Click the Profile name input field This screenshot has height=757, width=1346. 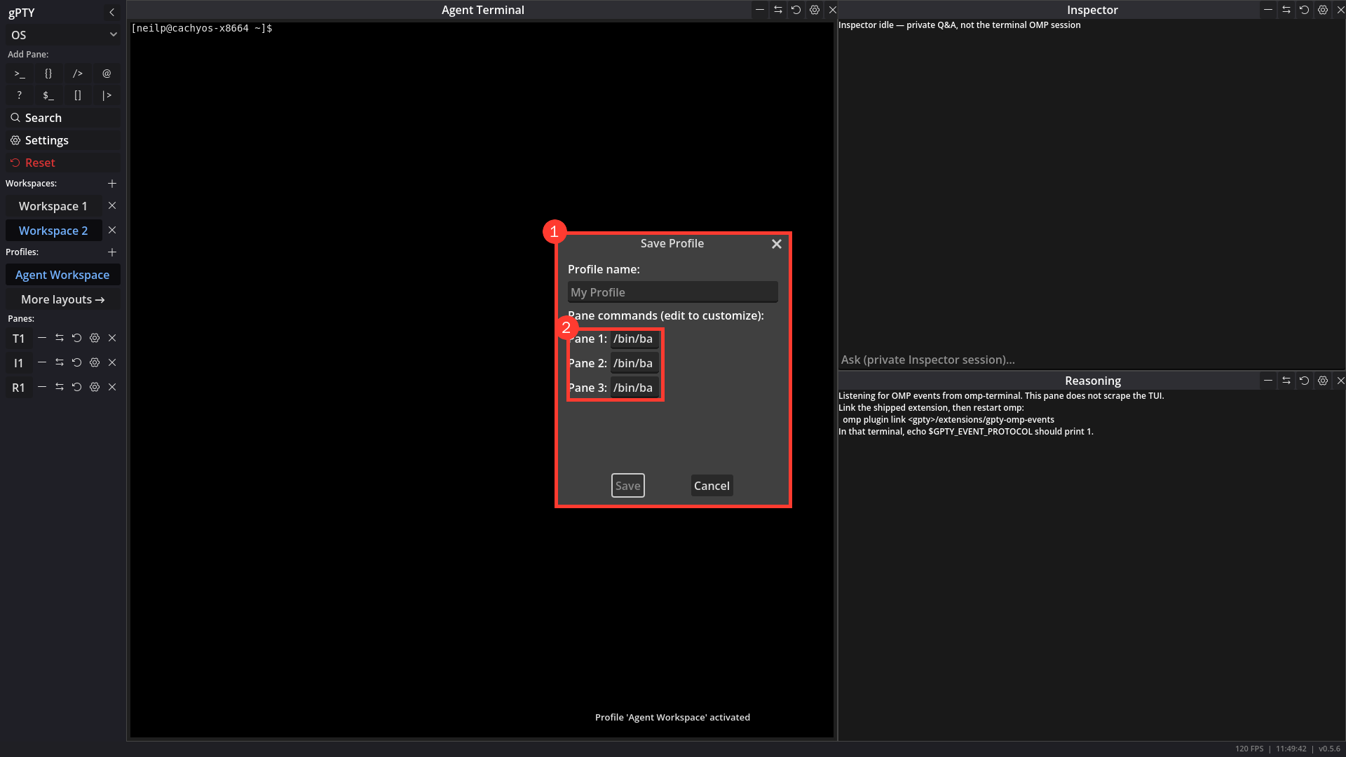coord(672,292)
